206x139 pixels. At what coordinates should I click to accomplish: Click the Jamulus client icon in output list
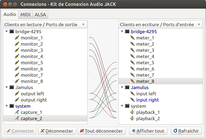pos(12,87)
